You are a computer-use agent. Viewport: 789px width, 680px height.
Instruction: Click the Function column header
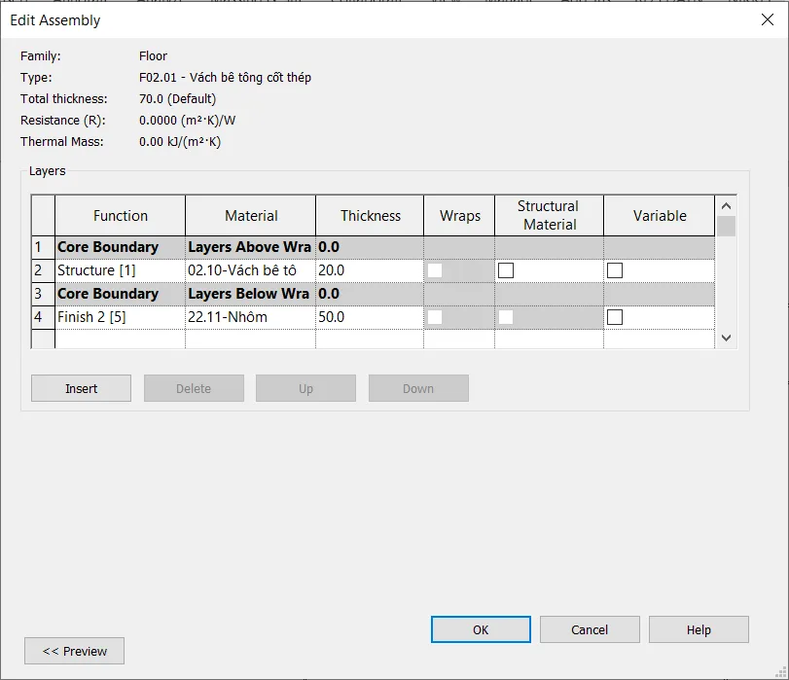[x=120, y=215]
